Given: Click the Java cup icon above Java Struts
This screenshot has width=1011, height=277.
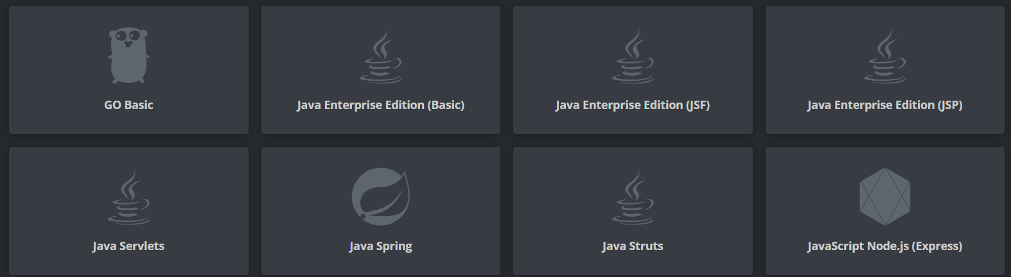Looking at the screenshot, I should point(633,198).
